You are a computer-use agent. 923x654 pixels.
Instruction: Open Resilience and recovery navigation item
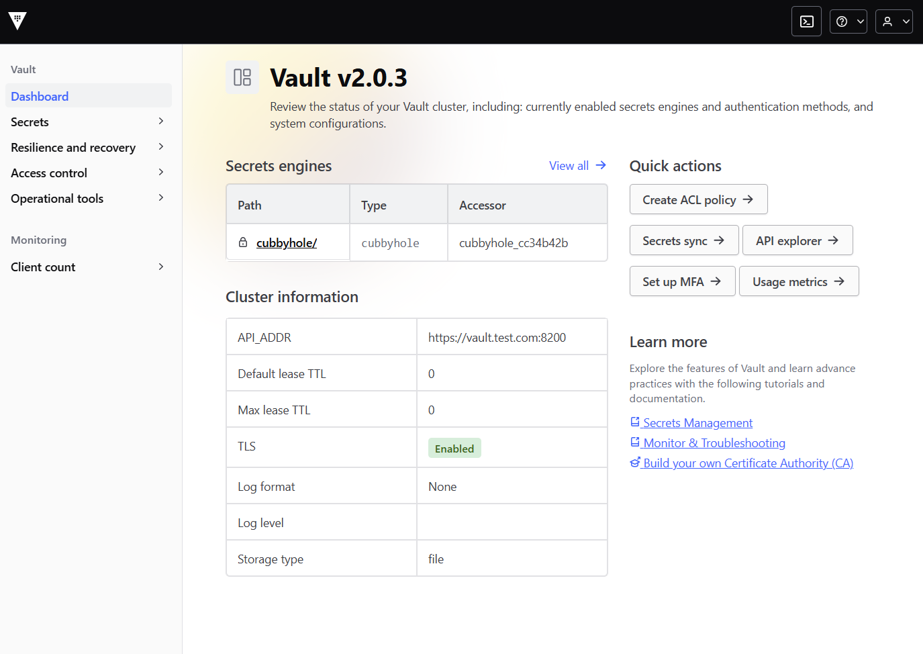click(89, 147)
